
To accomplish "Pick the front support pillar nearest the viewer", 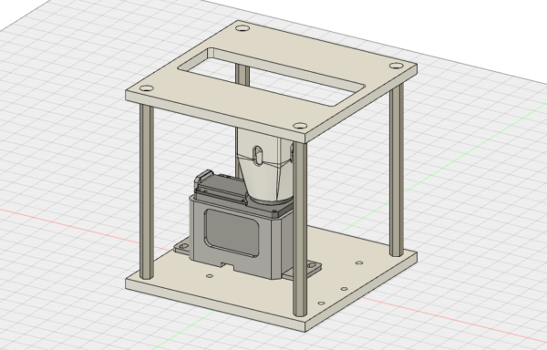I will coord(300,229).
